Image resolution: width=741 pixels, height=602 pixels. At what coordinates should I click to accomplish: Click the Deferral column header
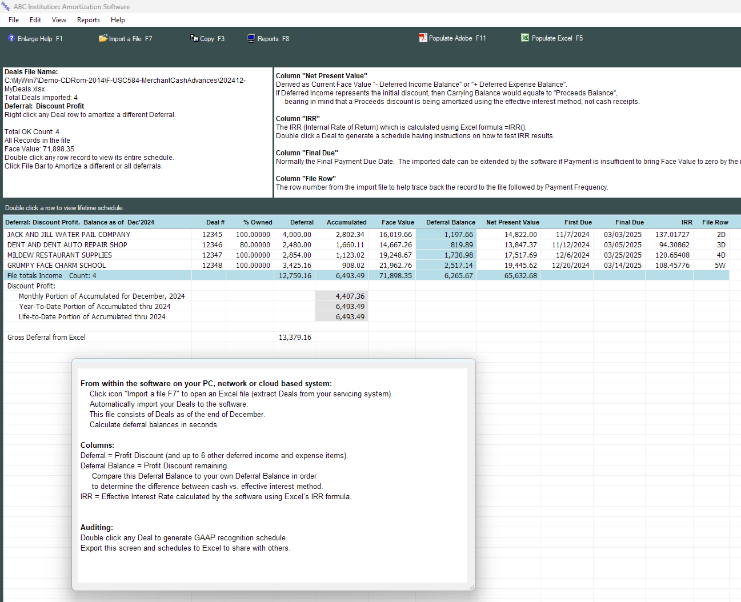click(302, 222)
